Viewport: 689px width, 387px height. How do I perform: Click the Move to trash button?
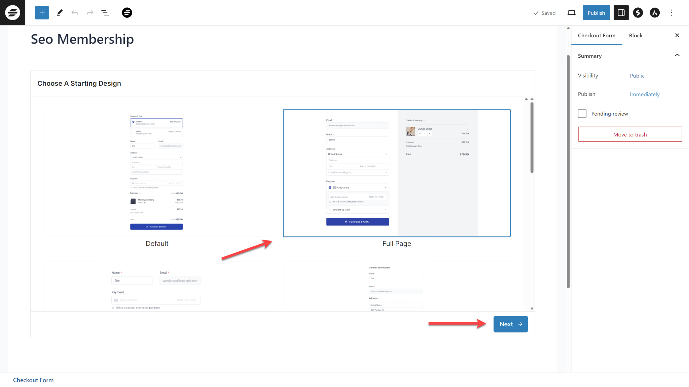tap(630, 134)
